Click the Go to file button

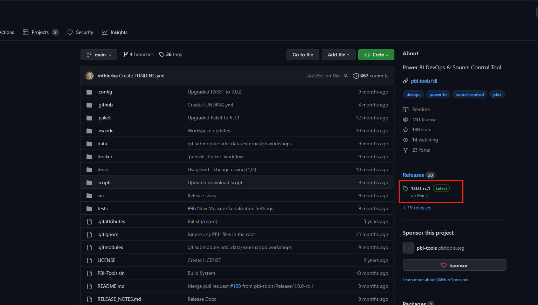tap(302, 55)
